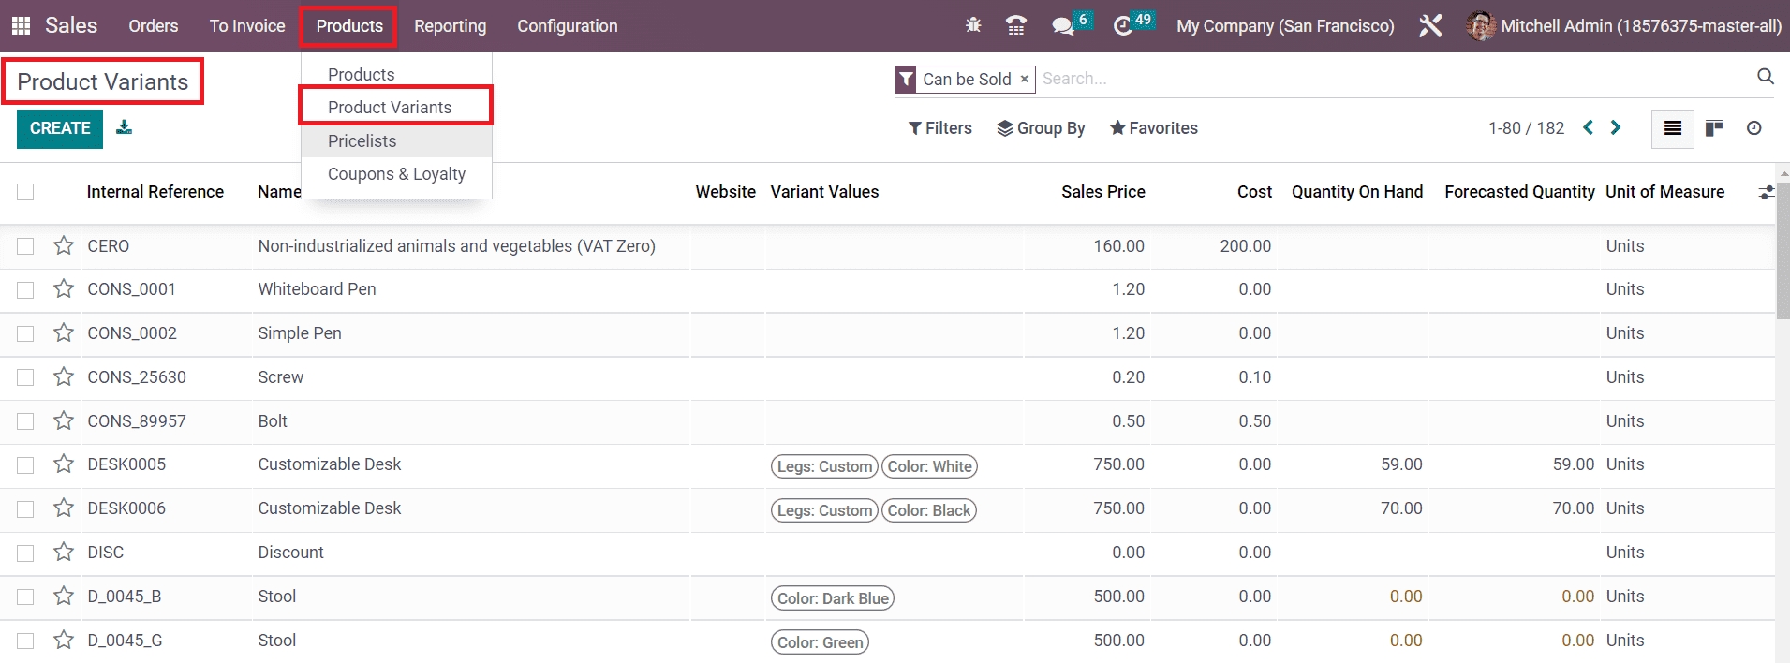Click the download export icon
Screen dimensions: 1790x663
pos(124,127)
